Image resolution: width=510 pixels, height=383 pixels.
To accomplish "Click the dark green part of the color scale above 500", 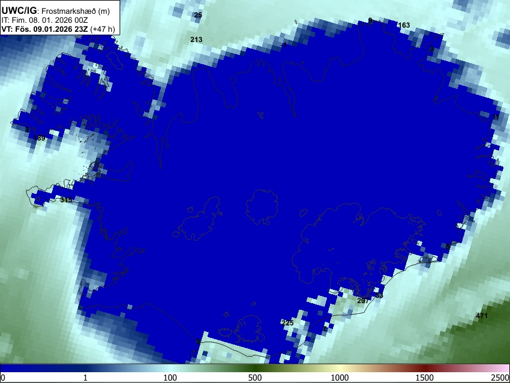I will tap(255, 368).
